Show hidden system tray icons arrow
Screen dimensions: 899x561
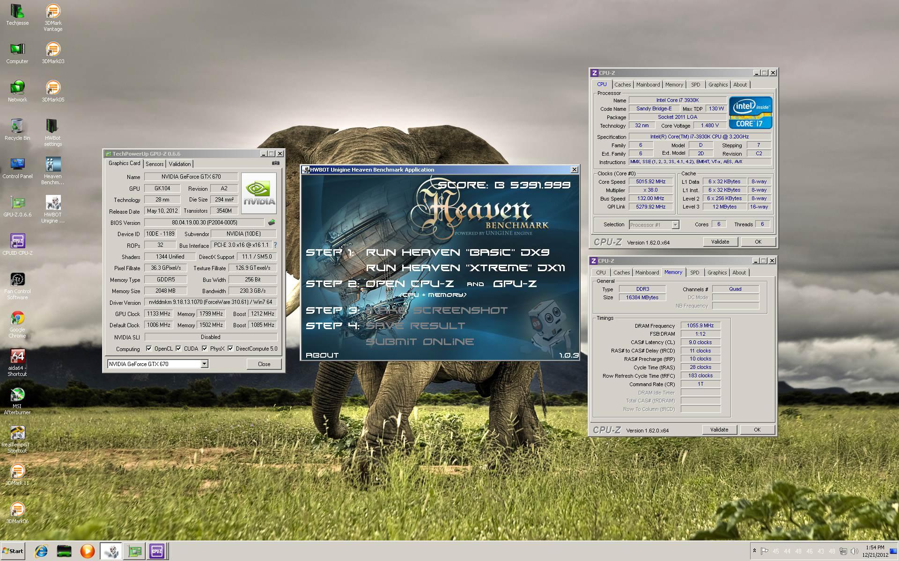point(754,551)
